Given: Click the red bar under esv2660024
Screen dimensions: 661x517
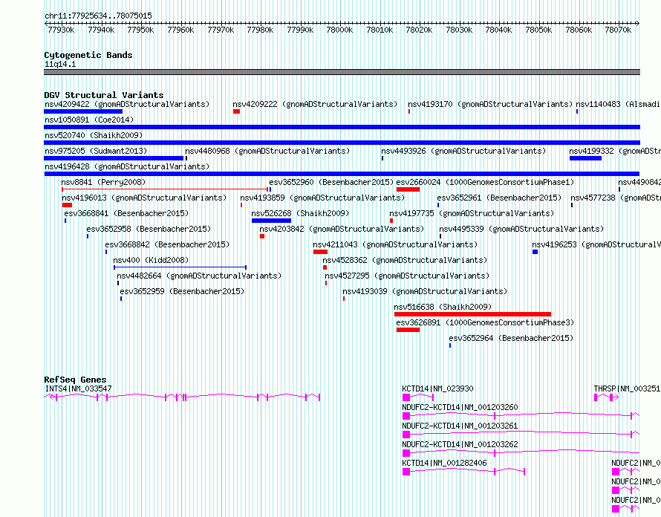Looking at the screenshot, I should [x=408, y=189].
